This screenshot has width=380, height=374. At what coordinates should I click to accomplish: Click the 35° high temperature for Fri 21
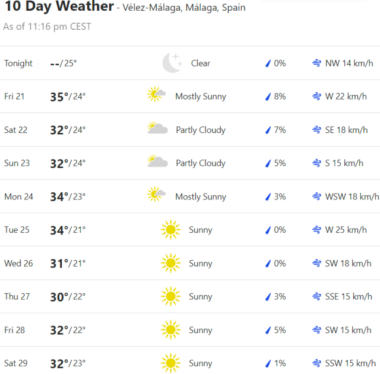[59, 96]
